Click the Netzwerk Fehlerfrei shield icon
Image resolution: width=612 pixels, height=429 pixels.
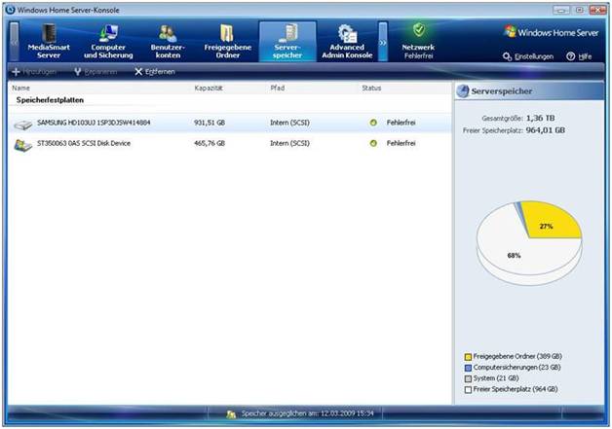click(x=418, y=29)
